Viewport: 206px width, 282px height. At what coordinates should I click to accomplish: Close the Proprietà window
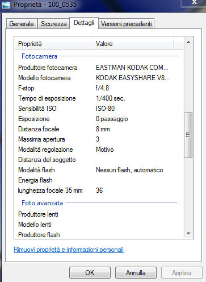[194, 3]
